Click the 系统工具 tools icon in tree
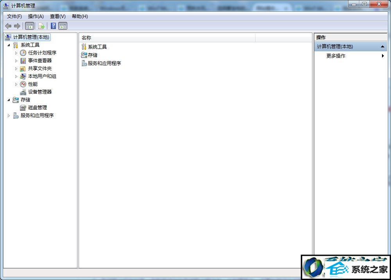 [16, 45]
